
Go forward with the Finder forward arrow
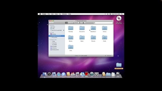52,23
